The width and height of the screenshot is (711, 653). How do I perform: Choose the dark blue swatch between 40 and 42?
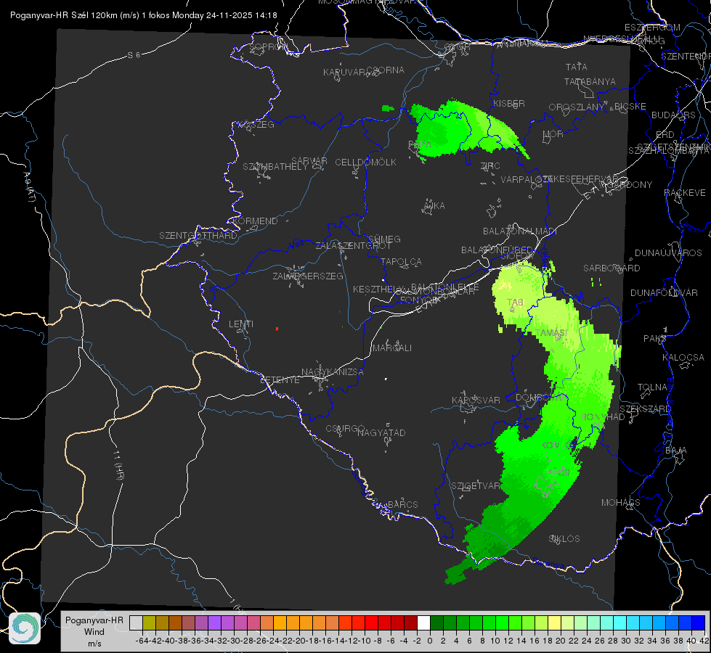[x=699, y=623]
